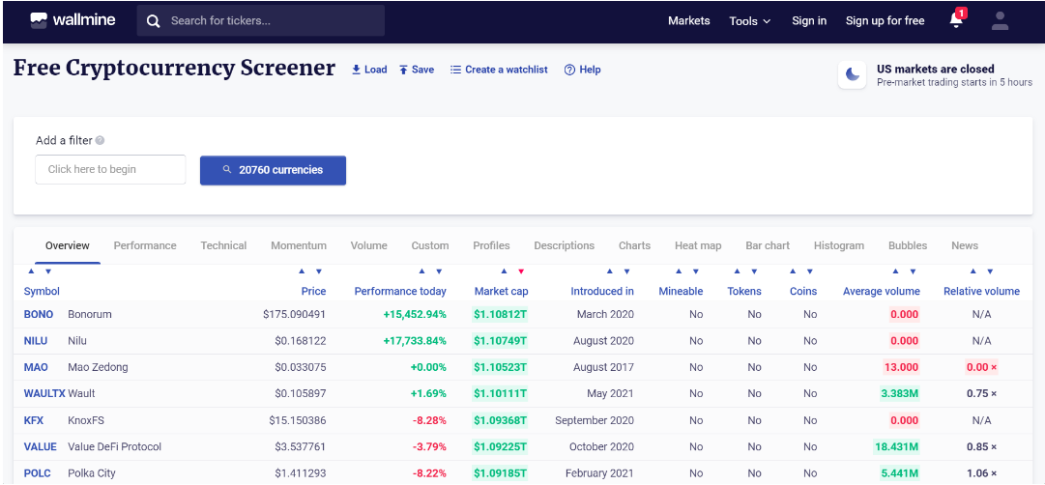
Task: Sort Average volume ascending arrow
Action: coord(895,271)
